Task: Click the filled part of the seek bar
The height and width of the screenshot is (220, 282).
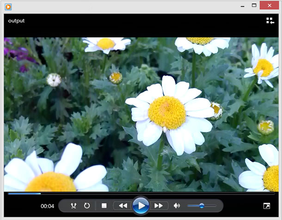Action: coord(25,194)
